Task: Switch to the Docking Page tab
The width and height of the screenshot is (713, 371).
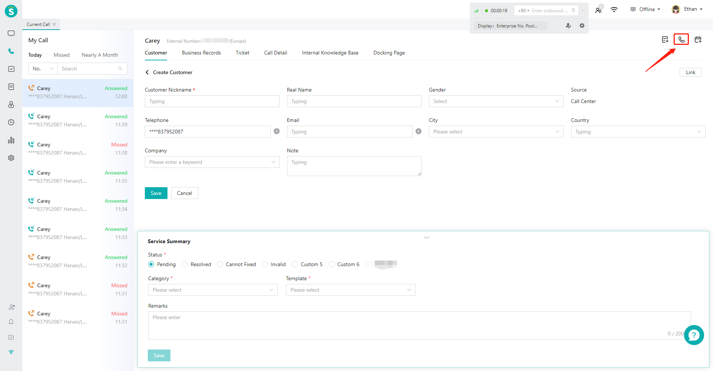Action: (389, 53)
